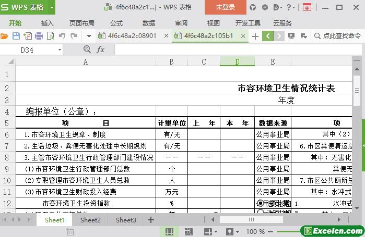Viewport: 365px width, 237px height.
Task: Click the formula bar input field
Action: (238, 49)
